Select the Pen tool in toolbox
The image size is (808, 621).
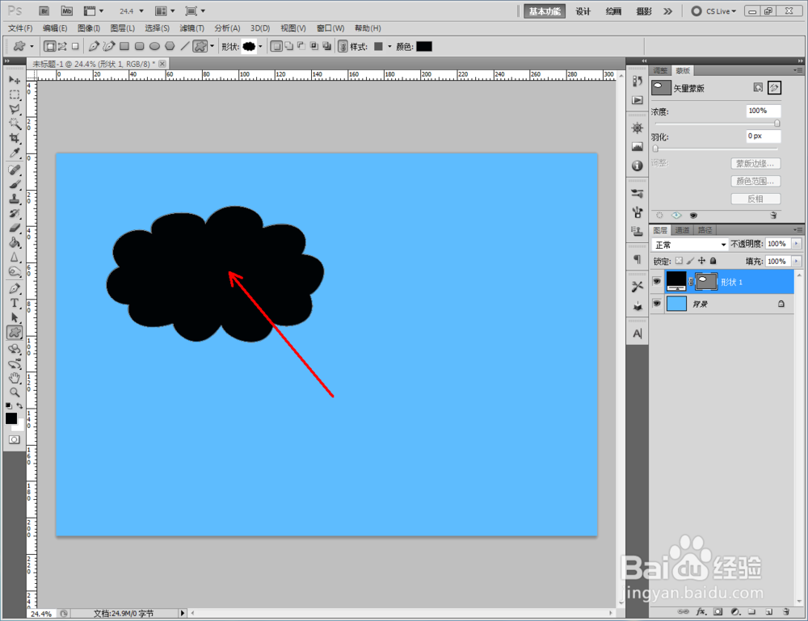coord(15,288)
